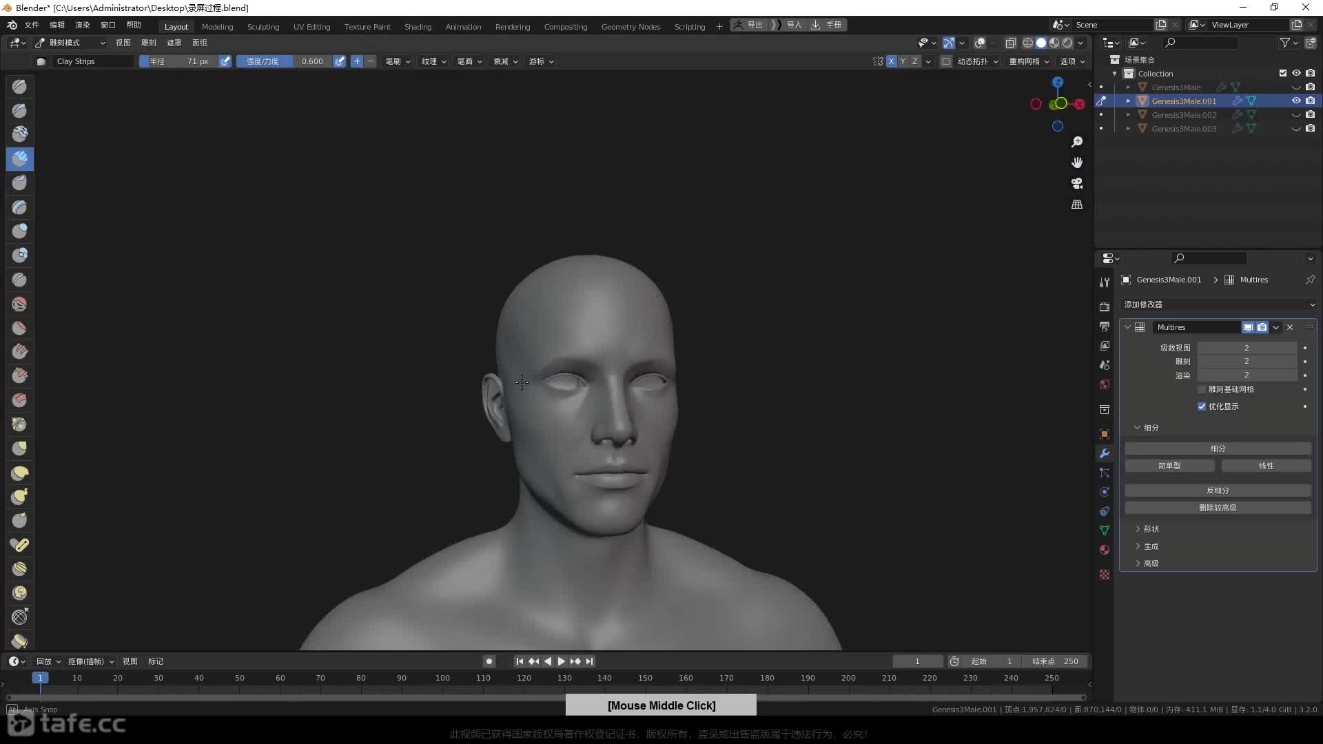Switch to the Shading workspace tab

pos(418,26)
